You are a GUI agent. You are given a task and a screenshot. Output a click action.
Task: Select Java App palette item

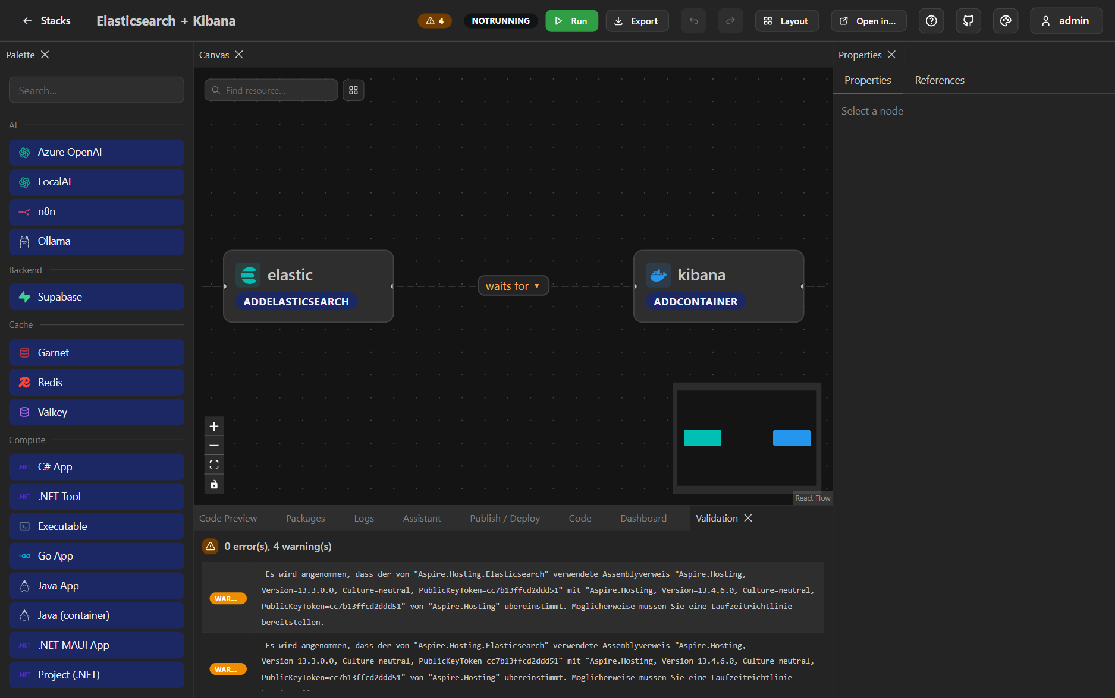[96, 586]
